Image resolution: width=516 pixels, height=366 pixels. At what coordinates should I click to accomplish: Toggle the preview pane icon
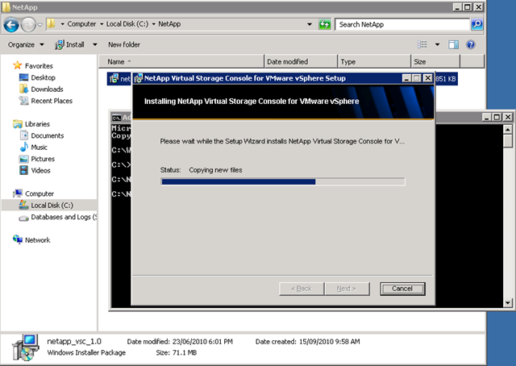coord(453,44)
